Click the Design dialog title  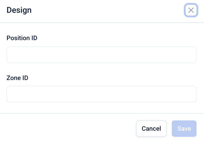19,10
